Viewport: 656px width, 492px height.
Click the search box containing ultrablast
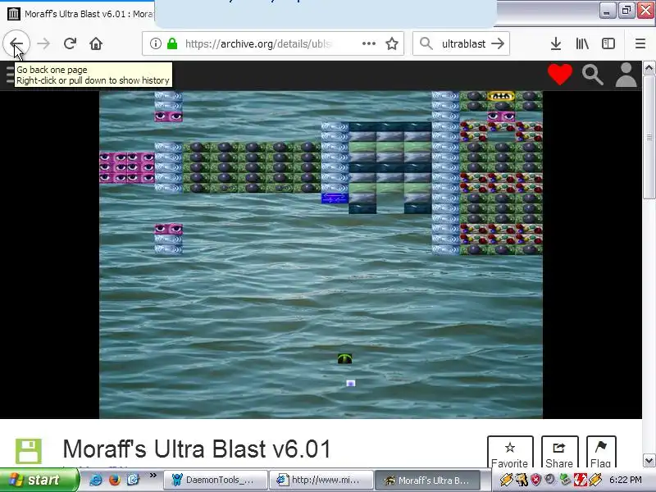[461, 43]
